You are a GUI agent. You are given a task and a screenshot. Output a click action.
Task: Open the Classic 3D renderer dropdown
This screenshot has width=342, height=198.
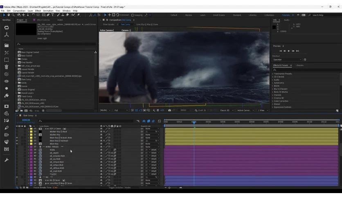pos(227,110)
